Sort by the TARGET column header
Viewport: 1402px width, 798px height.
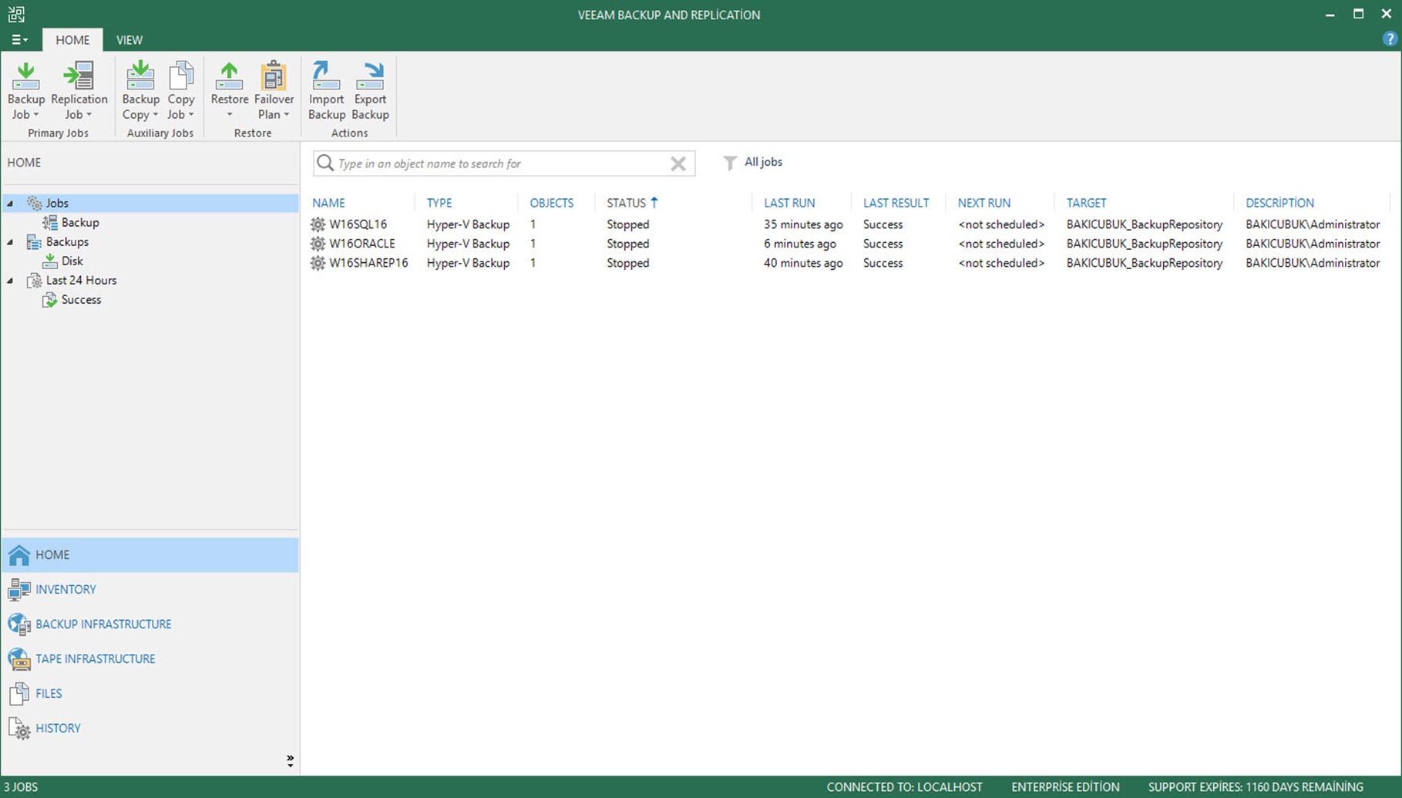coord(1086,203)
